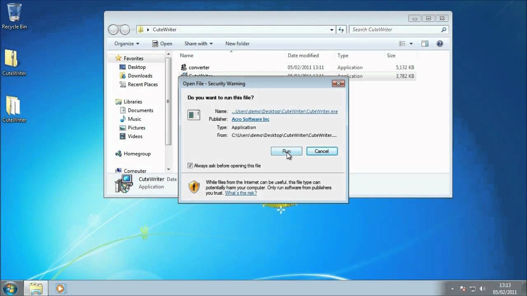Click the converter application icon
This screenshot has height=296, width=527.
click(184, 67)
